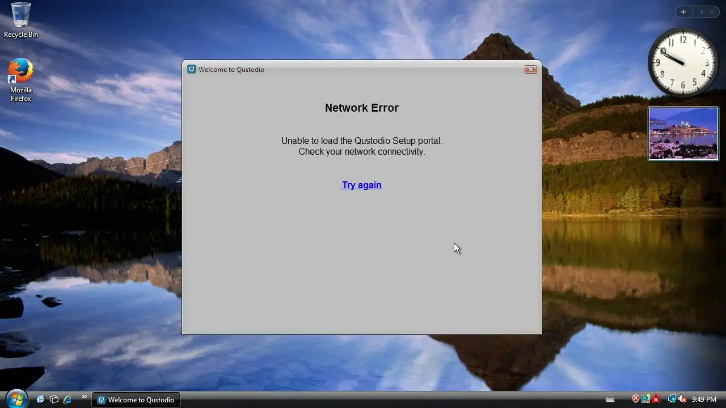Click the slide show picture gadget
726x408 pixels.
coord(683,134)
